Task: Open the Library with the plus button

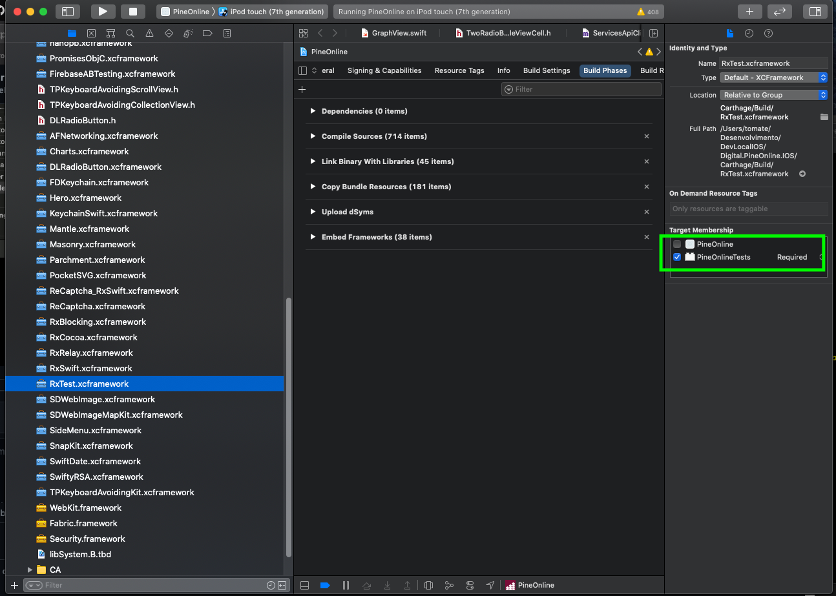Action: pos(749,11)
